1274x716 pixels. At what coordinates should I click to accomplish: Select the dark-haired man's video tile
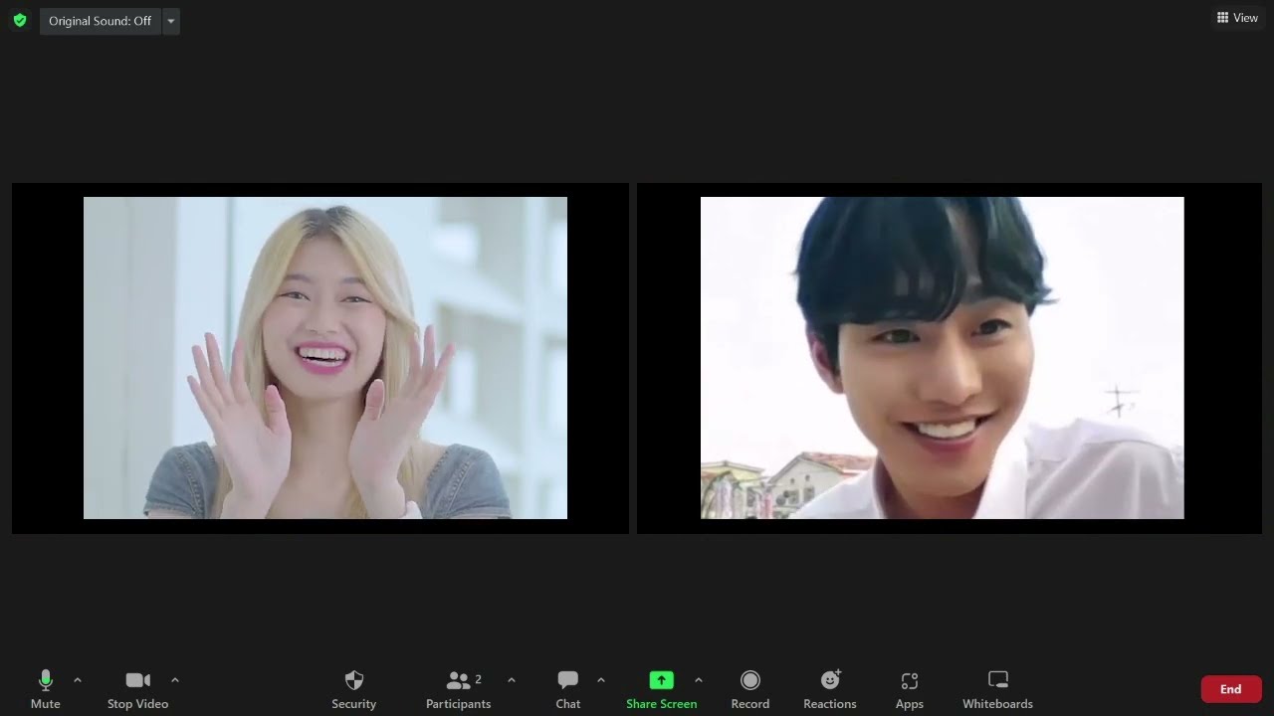[x=950, y=358]
